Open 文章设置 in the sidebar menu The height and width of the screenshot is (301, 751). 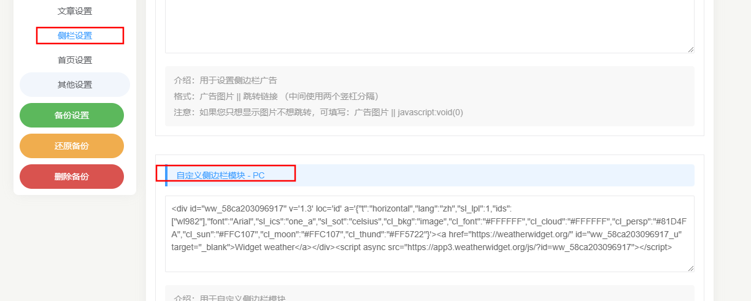tap(75, 11)
